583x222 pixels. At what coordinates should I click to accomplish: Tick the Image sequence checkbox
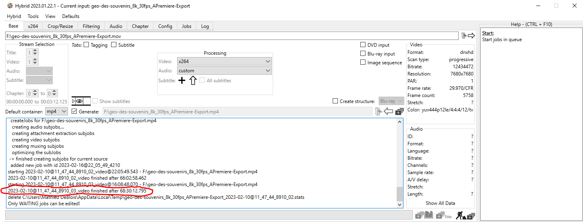coord(363,63)
